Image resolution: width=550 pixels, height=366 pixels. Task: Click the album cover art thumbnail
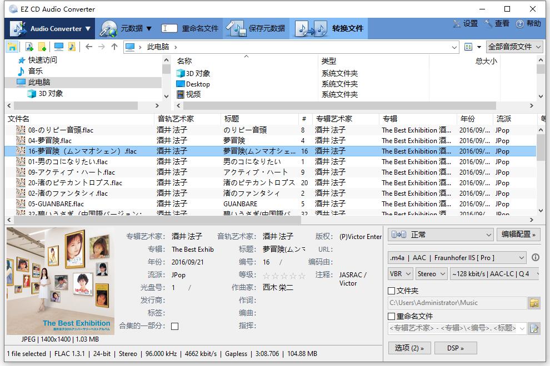click(x=60, y=281)
